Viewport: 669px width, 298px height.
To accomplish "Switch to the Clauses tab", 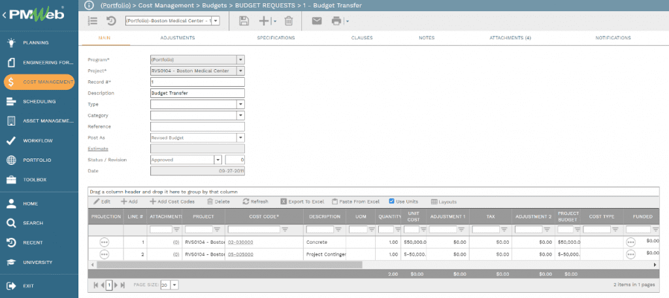I will (362, 38).
